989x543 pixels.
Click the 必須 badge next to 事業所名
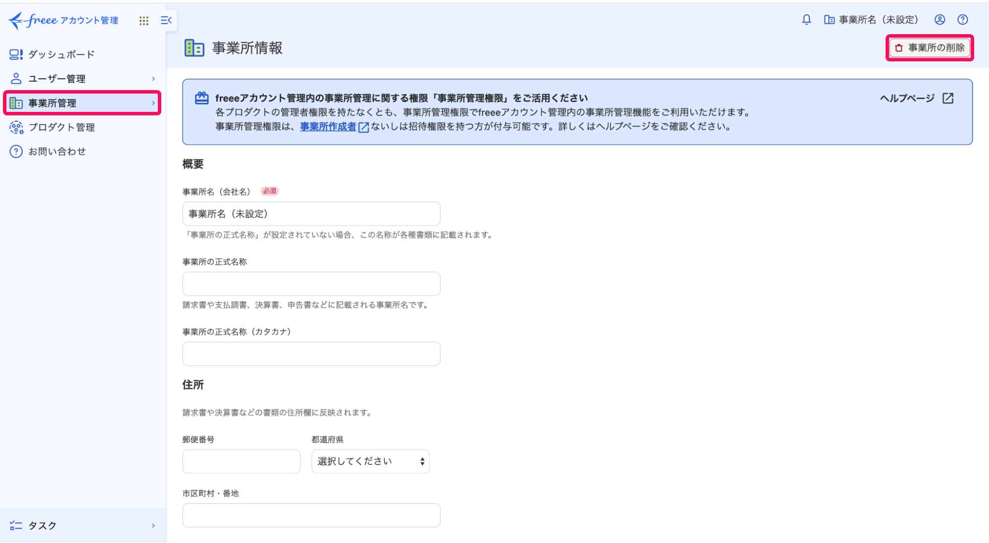tap(270, 191)
